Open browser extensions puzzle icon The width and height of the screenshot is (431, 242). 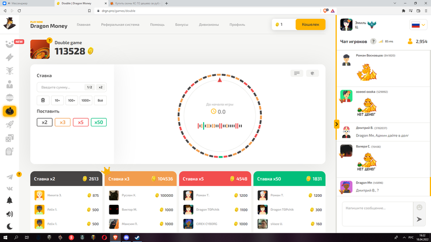coord(403,11)
